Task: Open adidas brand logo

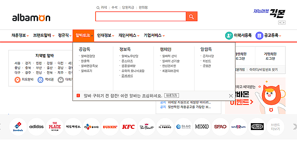Action: 37,127
